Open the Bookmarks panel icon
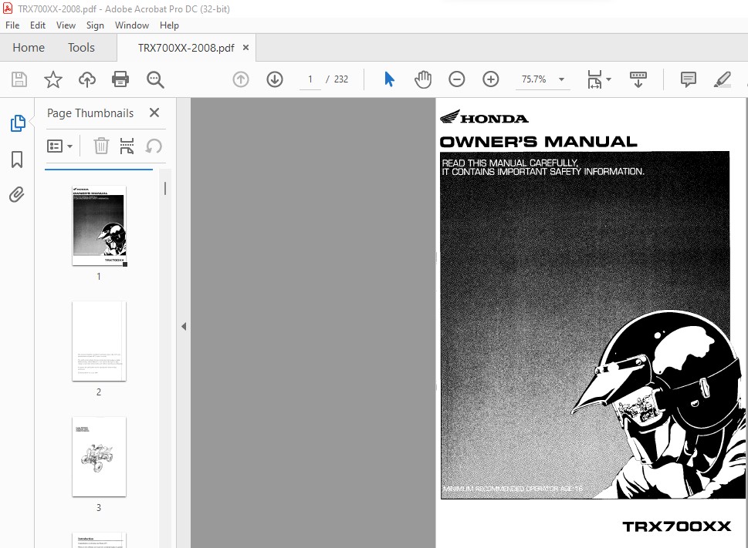 [x=17, y=160]
